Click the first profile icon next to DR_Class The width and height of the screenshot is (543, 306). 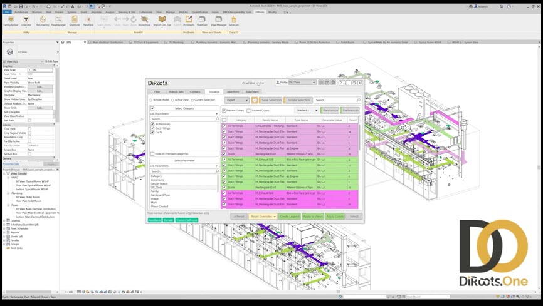321,83
